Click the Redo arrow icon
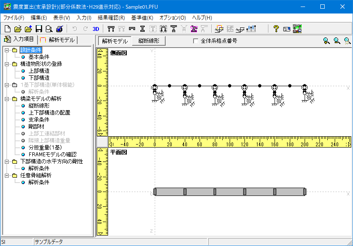The width and height of the screenshot is (353, 246). click(85, 29)
